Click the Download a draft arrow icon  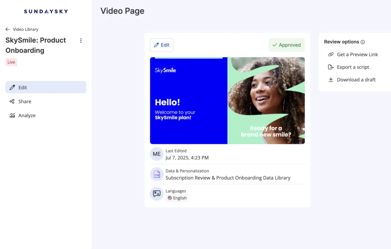coord(331,80)
